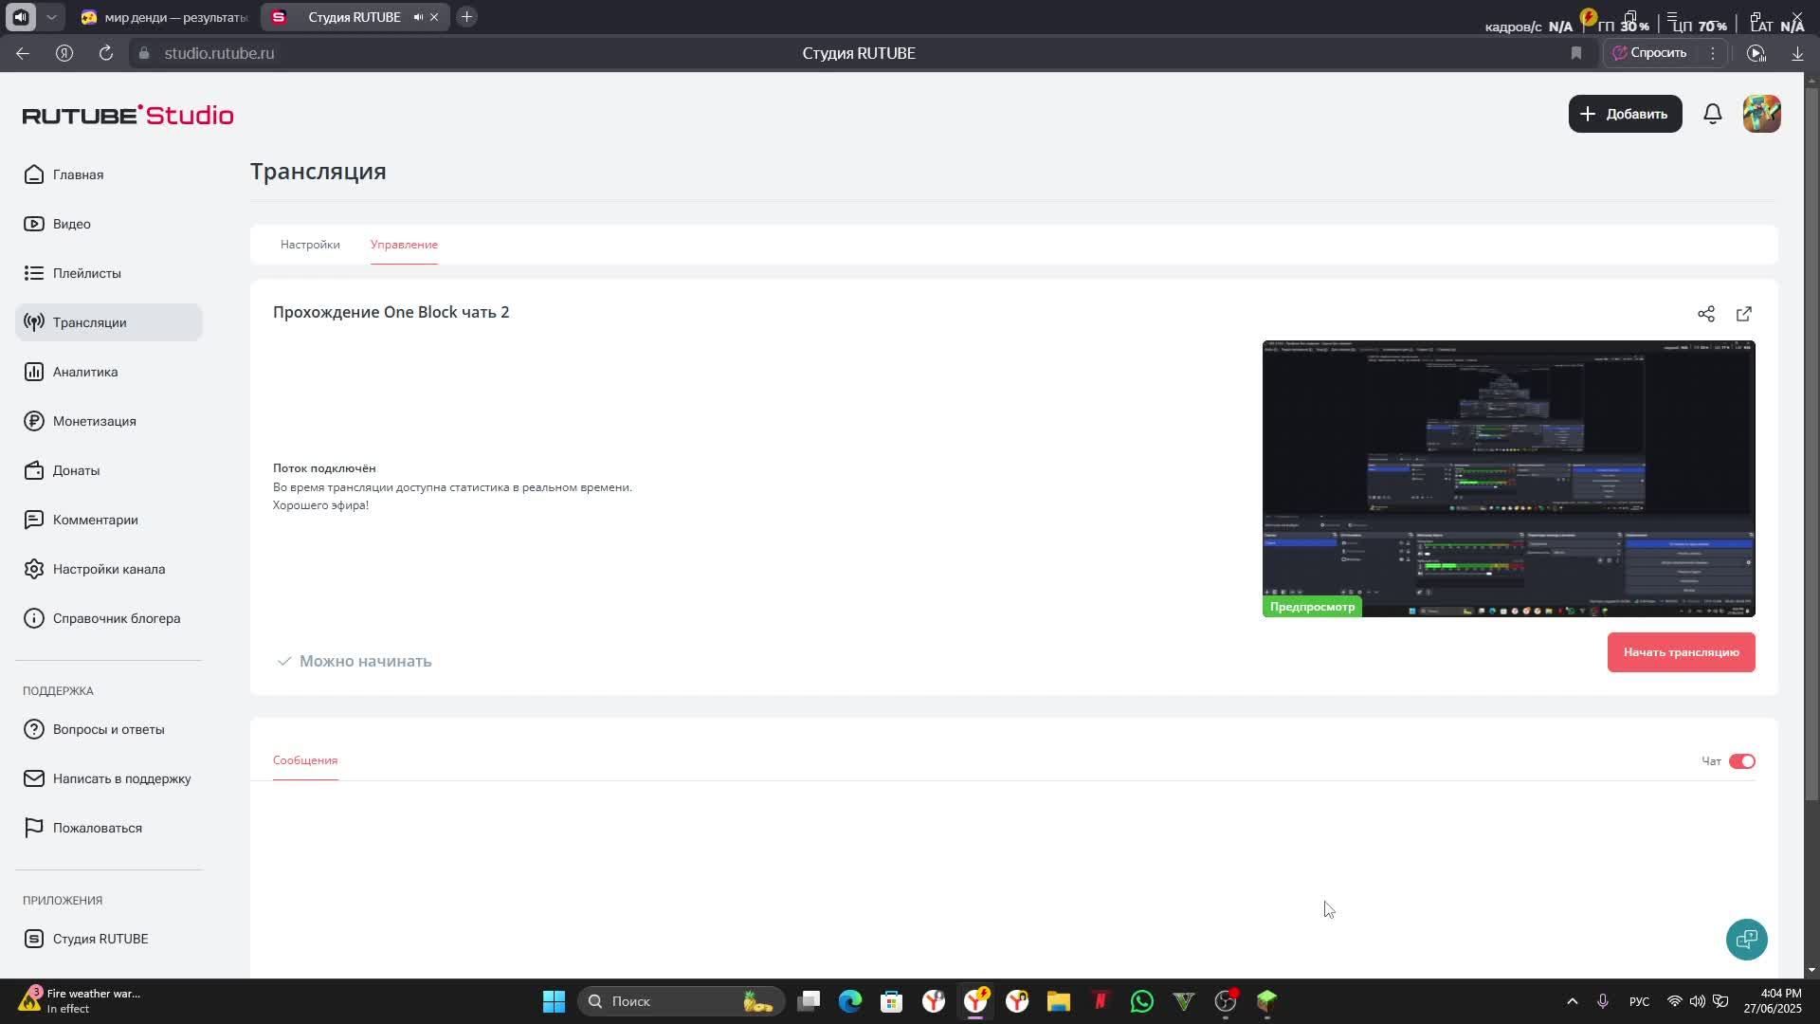The width and height of the screenshot is (1820, 1024).
Task: Select the Сообщения tab
Action: (x=305, y=760)
